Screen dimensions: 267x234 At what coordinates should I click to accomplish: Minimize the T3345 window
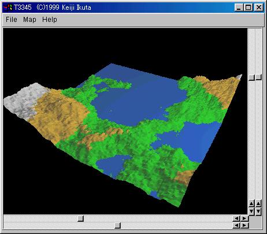[x=239, y=8]
